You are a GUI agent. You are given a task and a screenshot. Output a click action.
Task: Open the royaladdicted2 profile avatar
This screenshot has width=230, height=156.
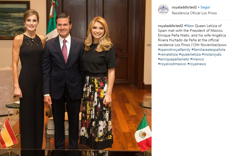pyautogui.click(x=163, y=10)
